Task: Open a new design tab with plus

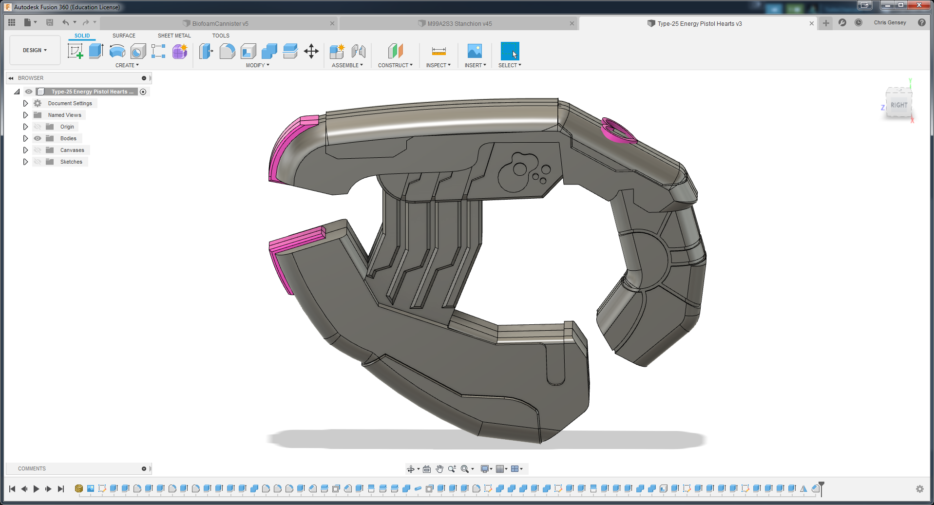Action: pos(826,23)
